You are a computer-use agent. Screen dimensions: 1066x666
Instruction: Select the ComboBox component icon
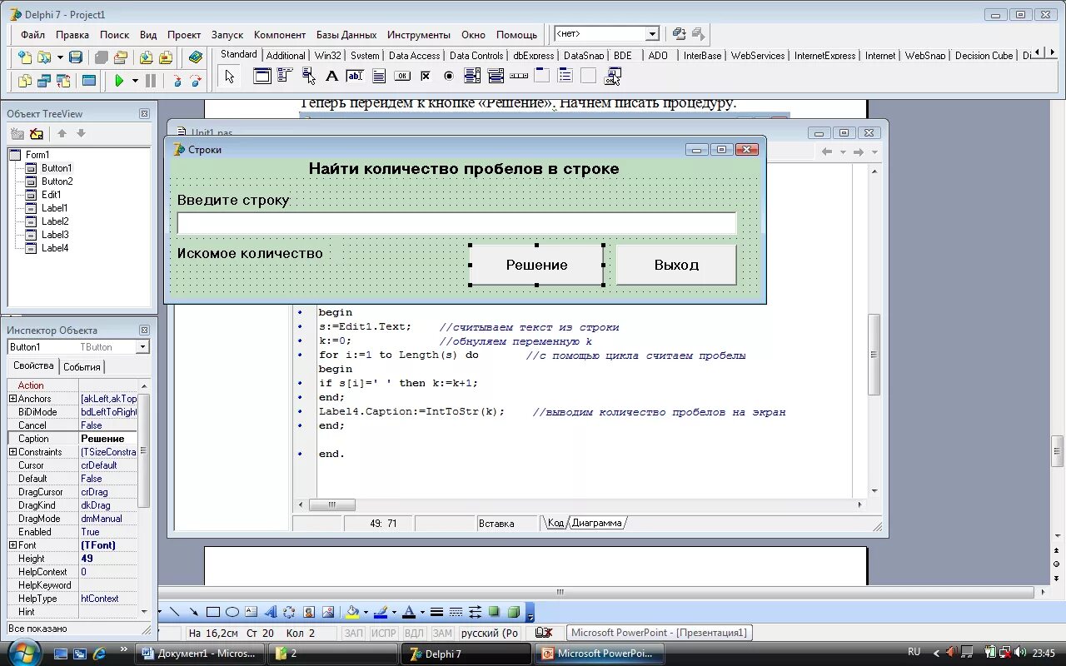click(496, 76)
